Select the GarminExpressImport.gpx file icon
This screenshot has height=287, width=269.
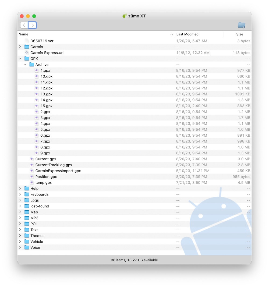32,171
